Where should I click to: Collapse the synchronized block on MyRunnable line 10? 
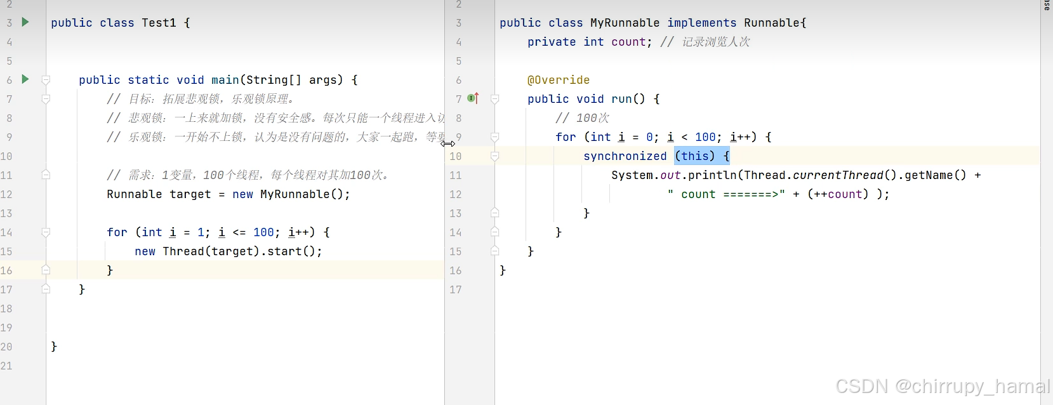click(494, 156)
